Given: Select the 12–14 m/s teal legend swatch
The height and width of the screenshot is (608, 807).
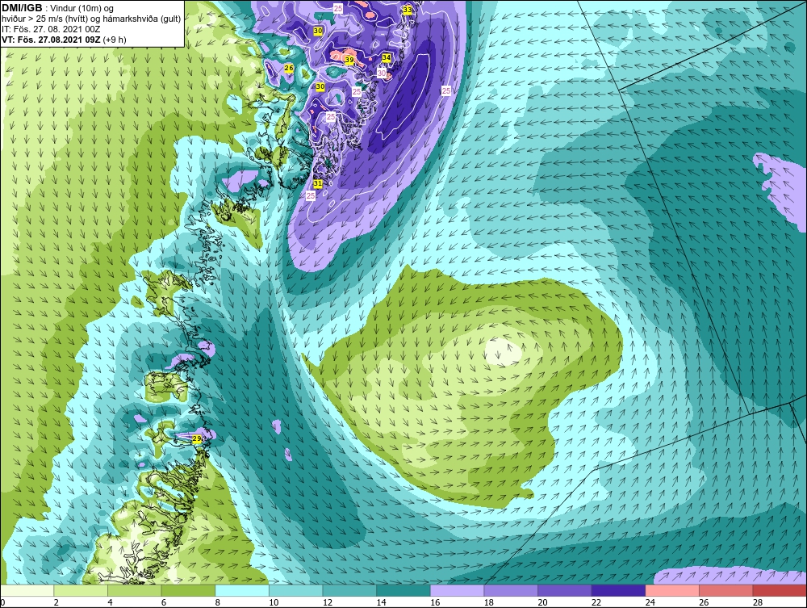Looking at the screenshot, I should tap(349, 590).
